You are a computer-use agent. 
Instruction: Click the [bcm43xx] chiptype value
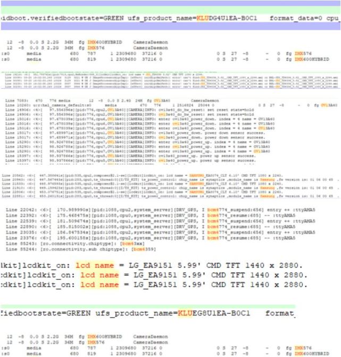132,244
